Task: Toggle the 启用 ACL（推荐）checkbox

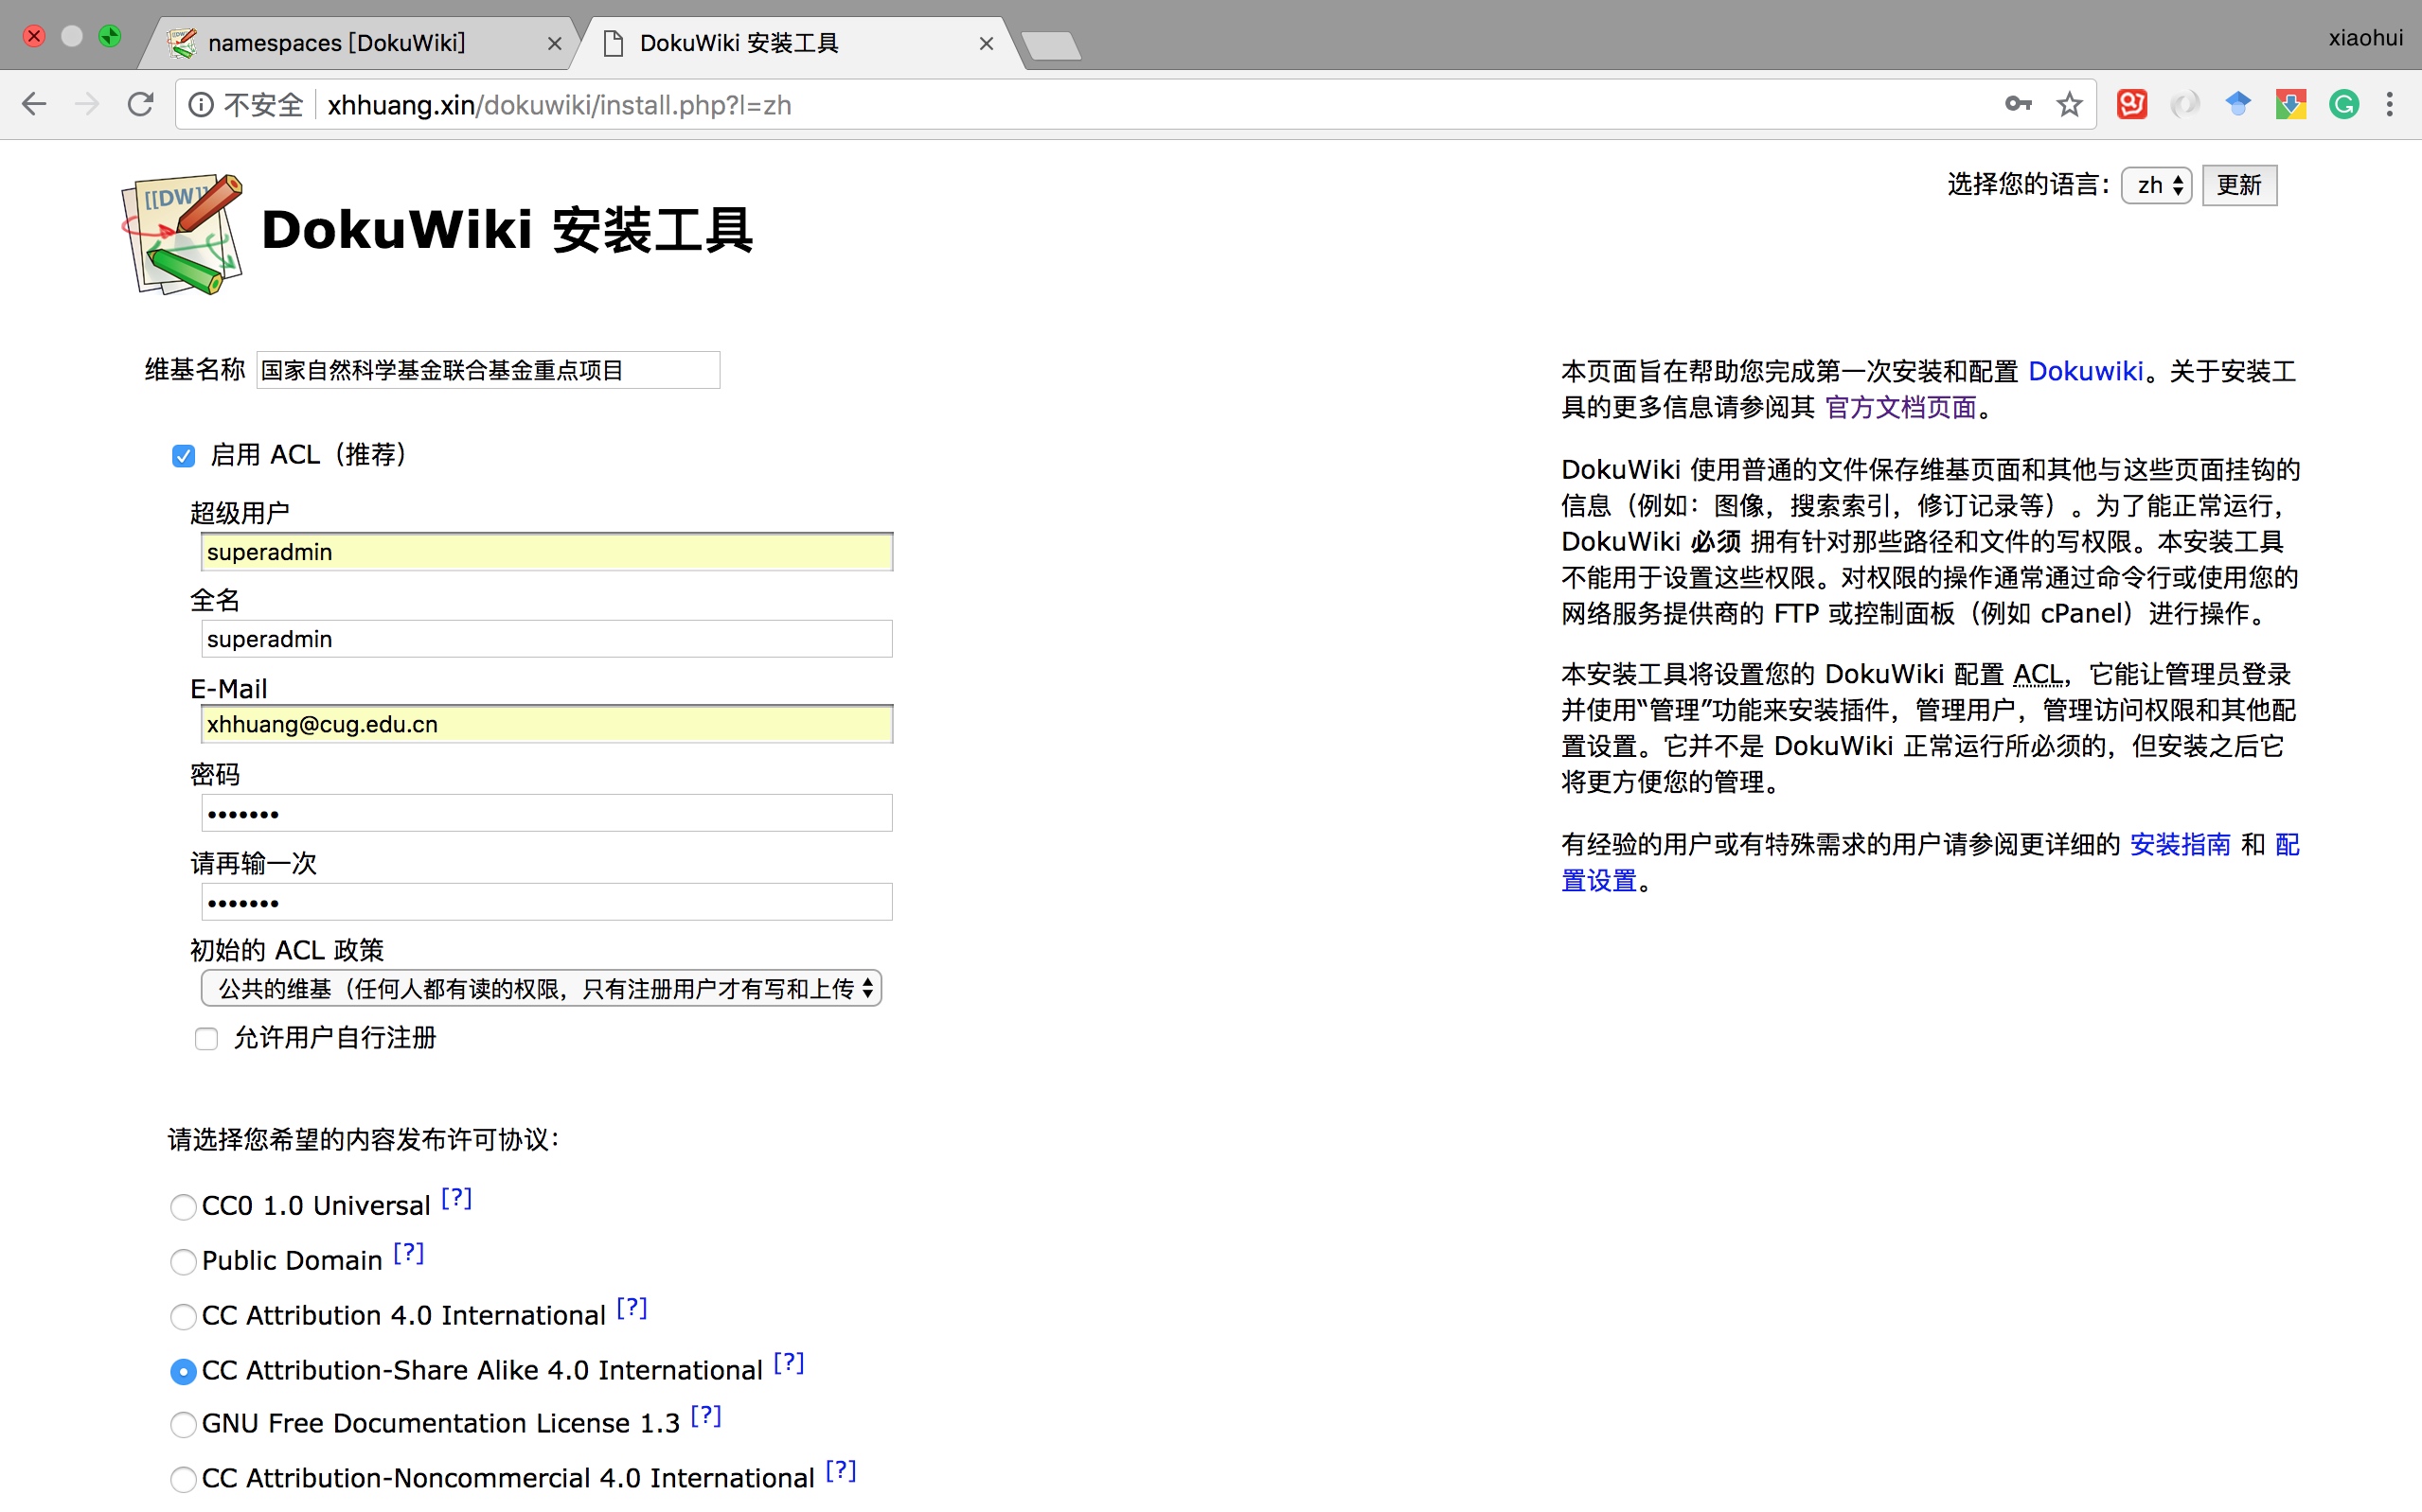Action: tap(183, 456)
